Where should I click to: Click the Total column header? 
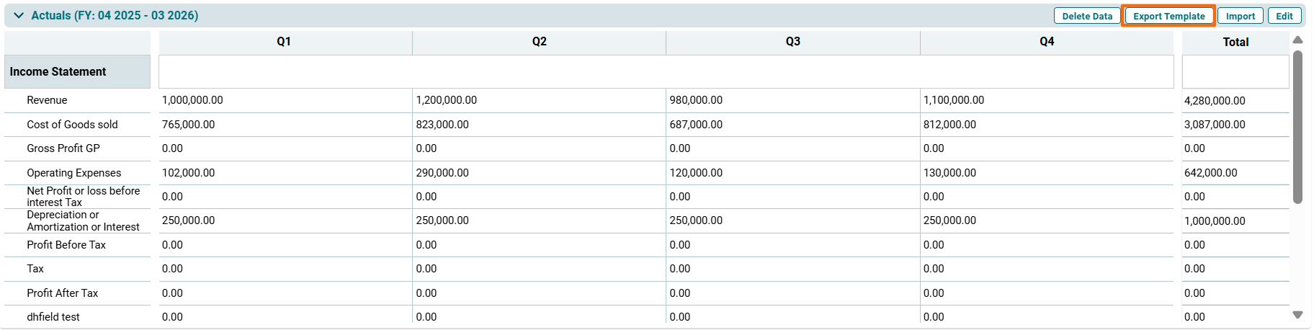[1235, 43]
